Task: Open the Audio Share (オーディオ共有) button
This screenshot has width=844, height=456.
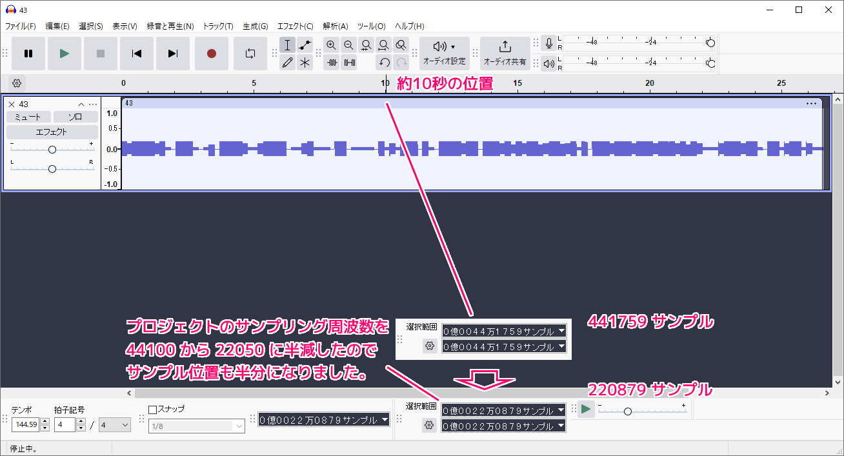Action: pyautogui.click(x=505, y=54)
